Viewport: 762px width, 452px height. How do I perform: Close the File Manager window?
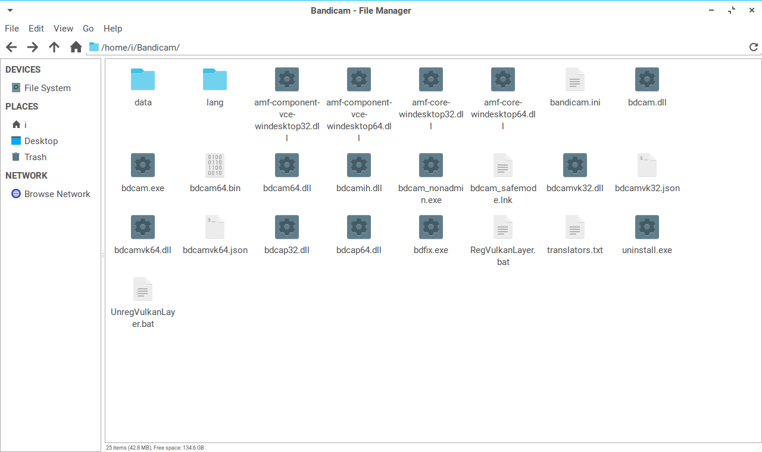[x=751, y=10]
